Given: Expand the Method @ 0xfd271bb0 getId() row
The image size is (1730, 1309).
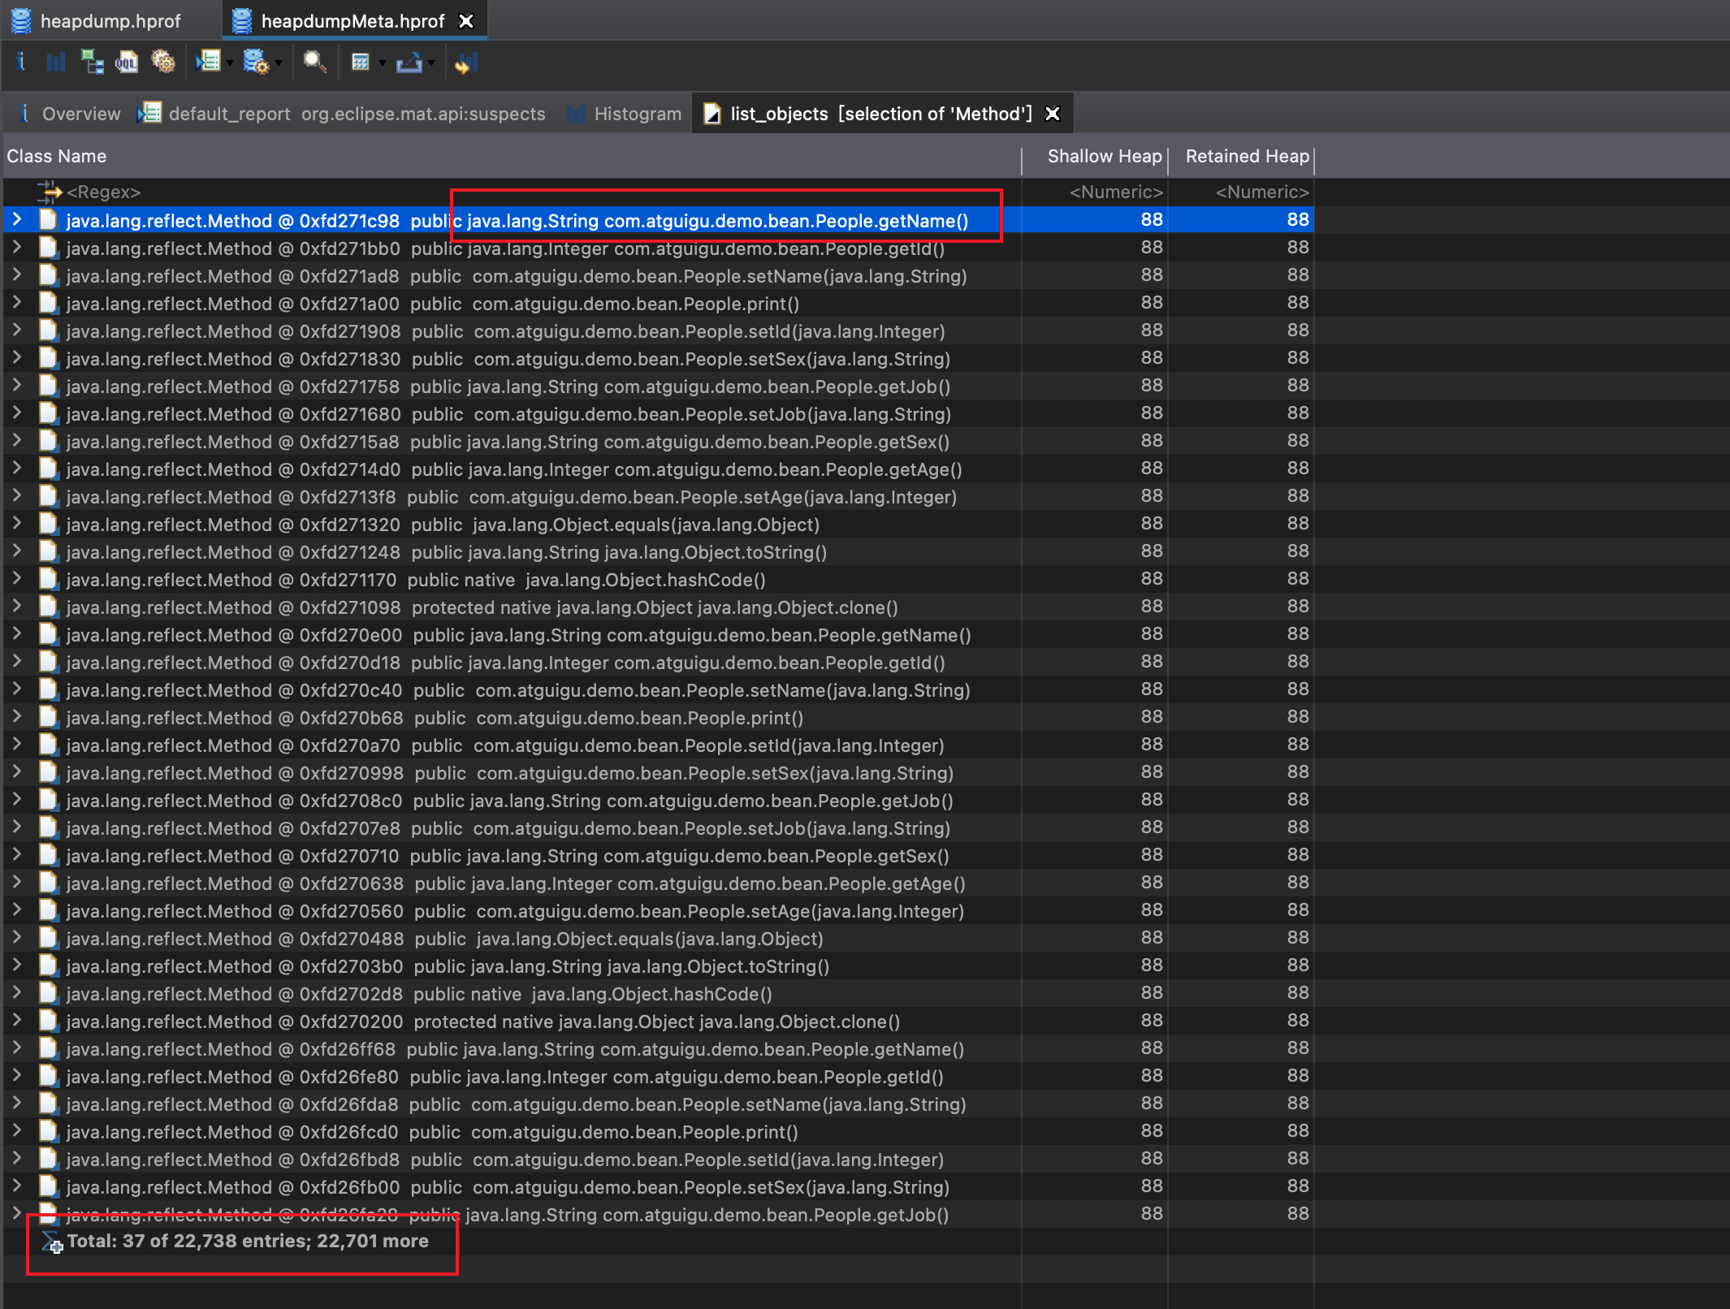Looking at the screenshot, I should (x=17, y=247).
